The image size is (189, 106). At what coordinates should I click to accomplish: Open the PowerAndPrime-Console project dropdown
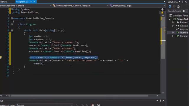click(50, 6)
